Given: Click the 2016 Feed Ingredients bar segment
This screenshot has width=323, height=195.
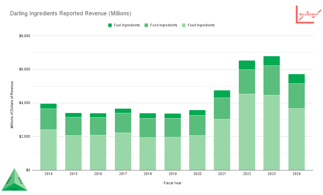Looking at the screenshot, I should coord(98,153).
